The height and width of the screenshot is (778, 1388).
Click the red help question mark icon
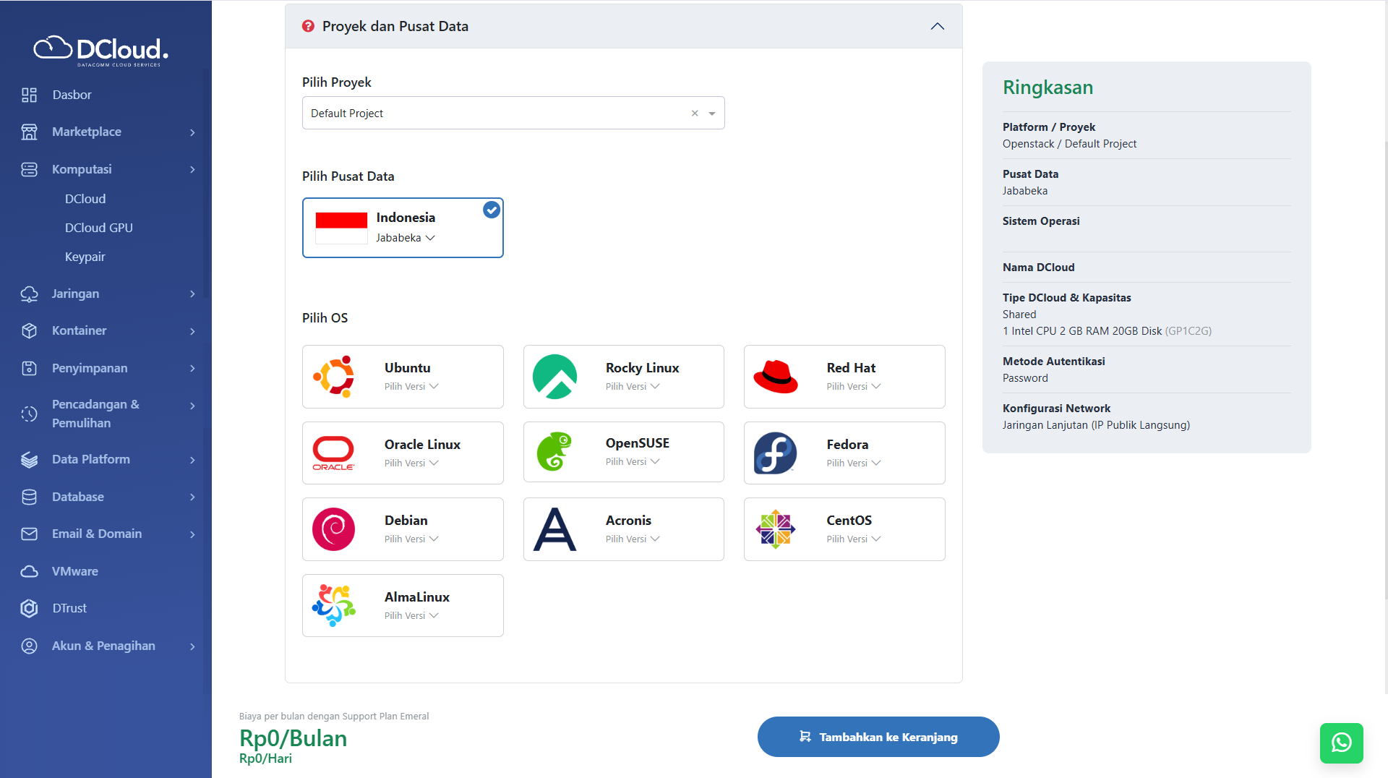(308, 26)
